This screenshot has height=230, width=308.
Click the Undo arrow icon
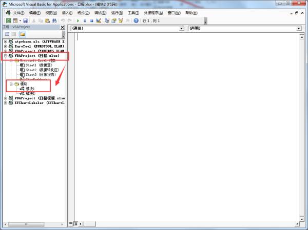[x=63, y=20]
